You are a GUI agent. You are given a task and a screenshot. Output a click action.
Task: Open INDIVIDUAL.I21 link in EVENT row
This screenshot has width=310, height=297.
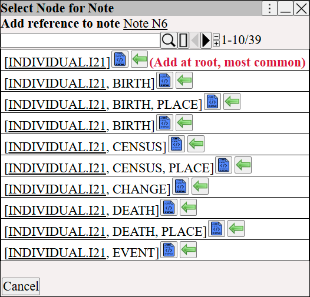tap(57, 252)
